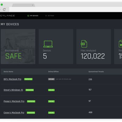Click the green macOS maximize button
Screen dimensions: 122x122
click(x=2, y=5)
